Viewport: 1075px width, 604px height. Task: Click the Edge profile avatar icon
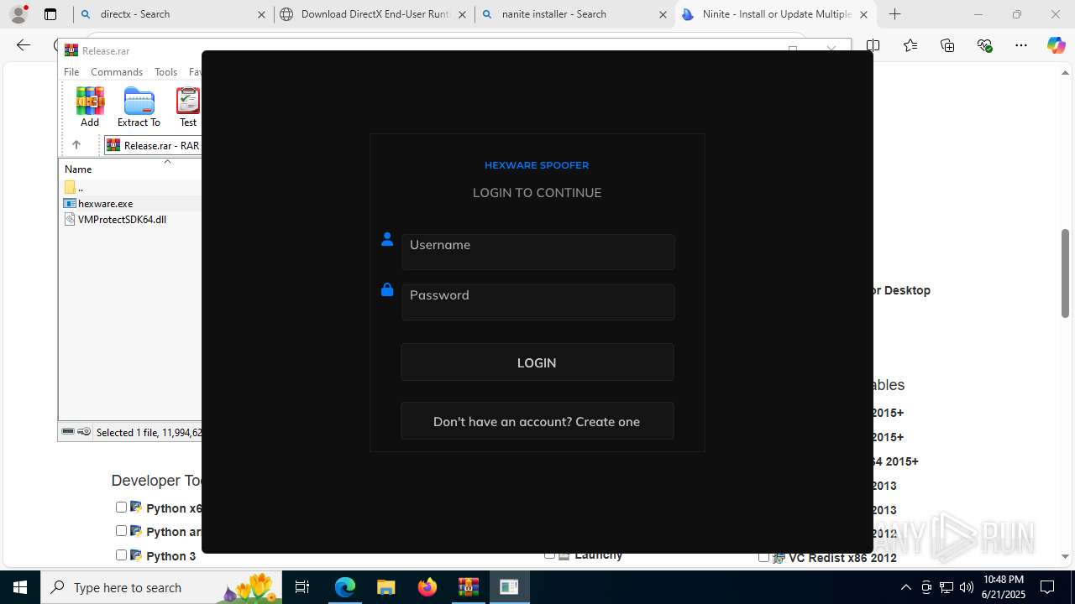pyautogui.click(x=18, y=14)
